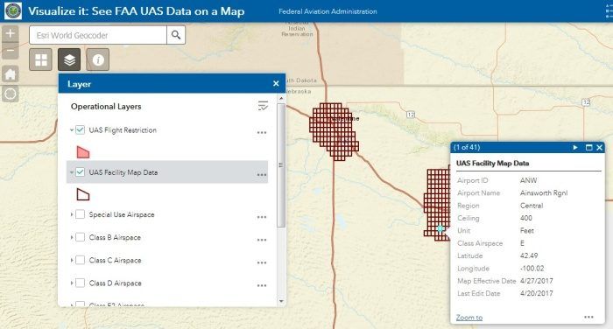
Task: Click the northwestern red grid cluster
Action: (334, 131)
